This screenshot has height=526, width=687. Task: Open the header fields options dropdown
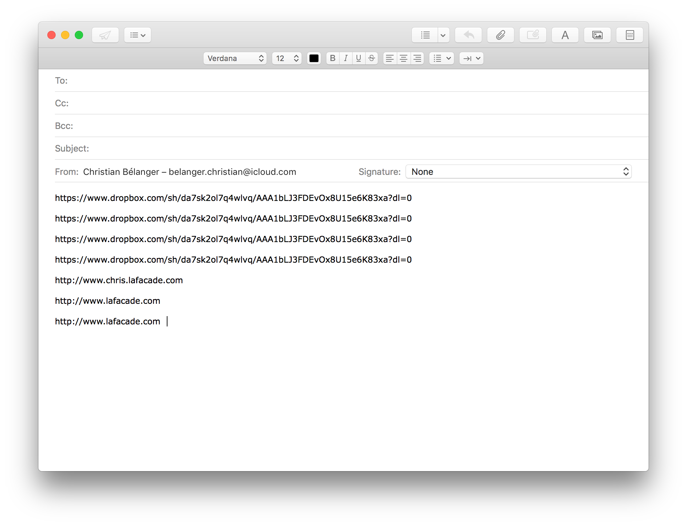click(x=138, y=35)
